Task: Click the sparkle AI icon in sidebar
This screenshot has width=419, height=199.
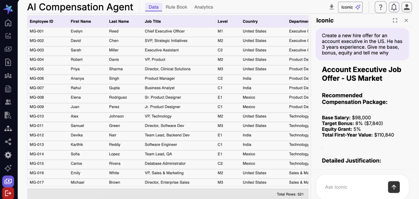Action: [8, 168]
